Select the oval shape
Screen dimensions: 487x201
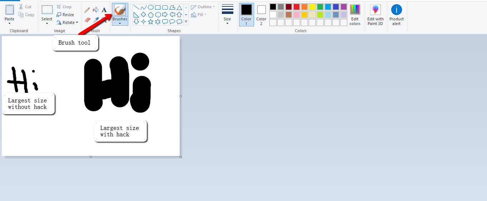point(151,7)
